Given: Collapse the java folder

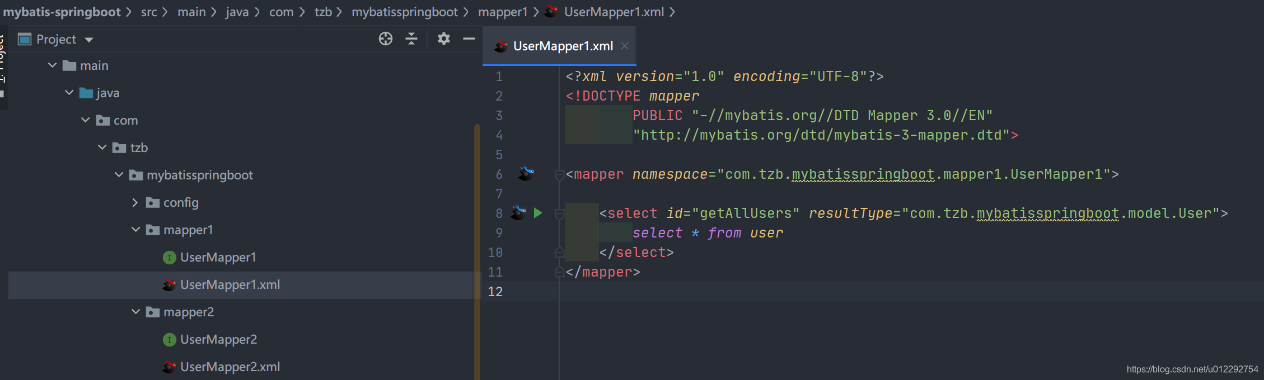Looking at the screenshot, I should [69, 93].
